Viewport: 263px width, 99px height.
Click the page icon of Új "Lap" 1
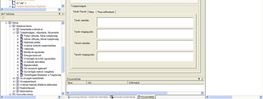[x=14, y=3]
